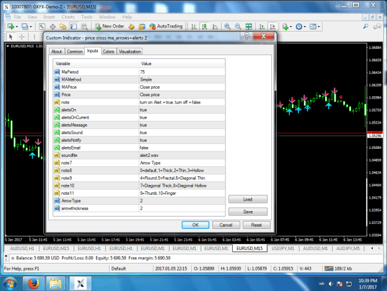The width and height of the screenshot is (387, 291).
Task: Open the MAMethod value Simple
Action: [182, 79]
